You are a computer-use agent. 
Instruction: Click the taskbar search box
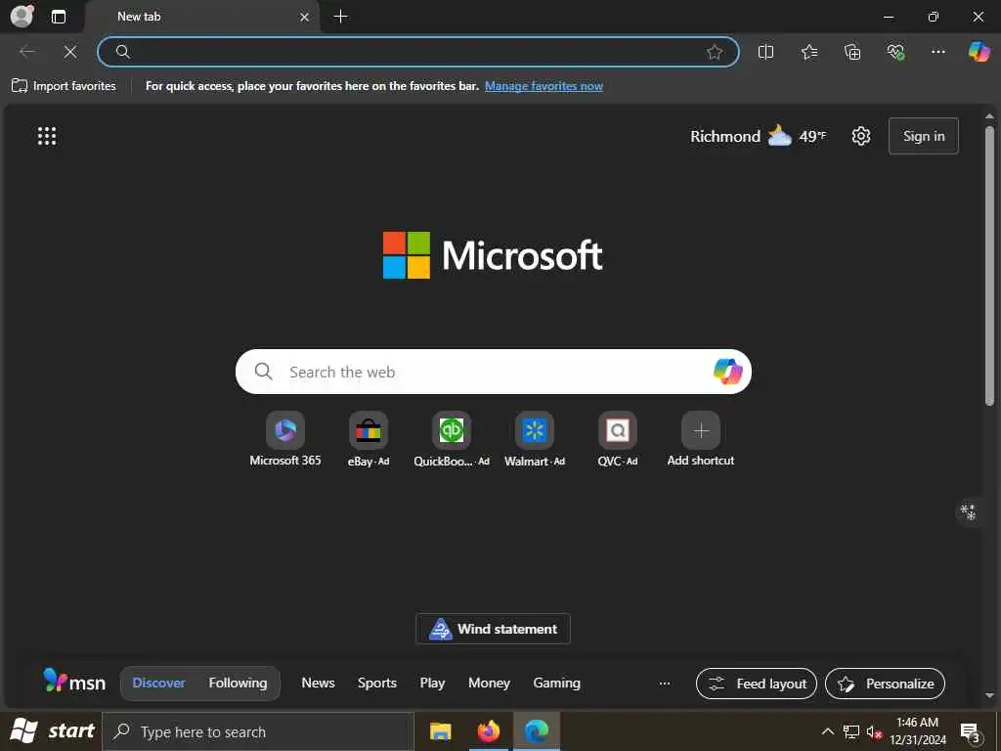(257, 731)
